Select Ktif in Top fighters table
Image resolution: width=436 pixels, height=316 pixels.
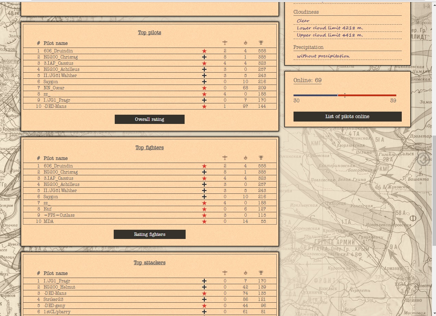(x=48, y=209)
